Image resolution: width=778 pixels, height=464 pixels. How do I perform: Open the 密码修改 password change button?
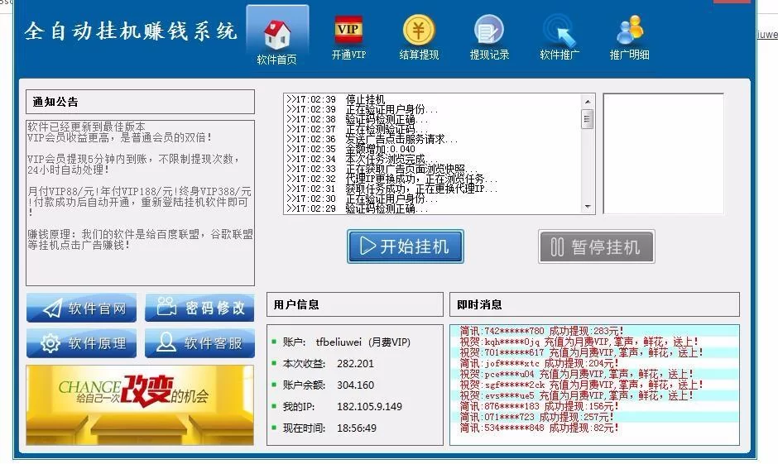click(x=199, y=309)
